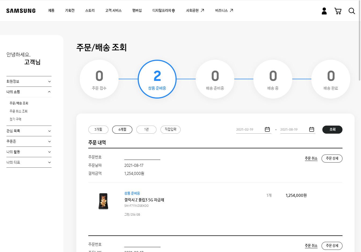Open the shopping cart icon
Image resolution: width=361 pixels, height=252 pixels.
[x=338, y=11]
